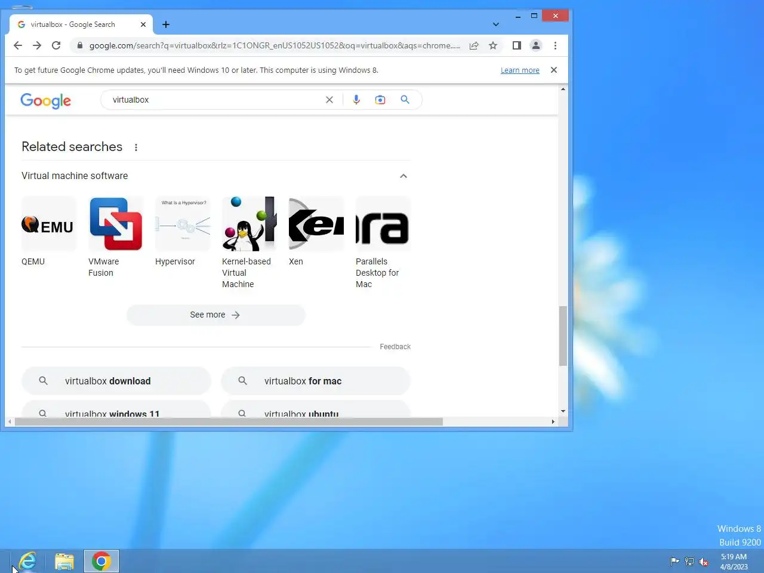Open Kernel-based Virtual Machine thumbnail
The image size is (764, 573).
pyautogui.click(x=249, y=224)
